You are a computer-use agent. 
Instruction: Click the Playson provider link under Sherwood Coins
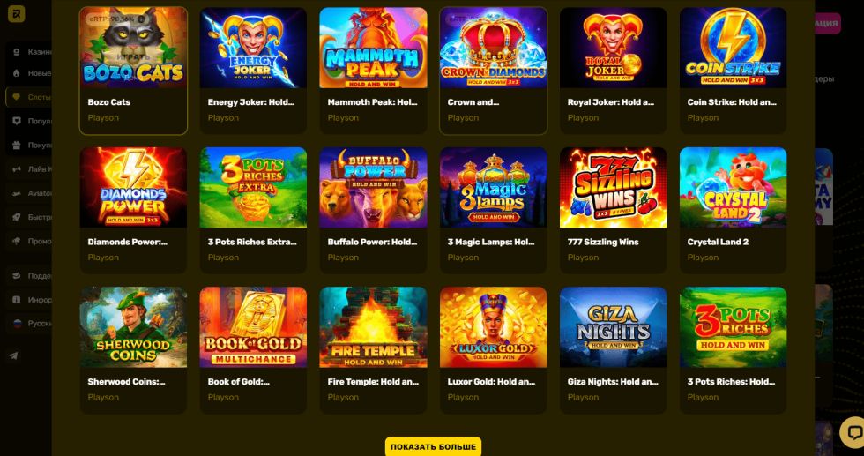coord(103,397)
